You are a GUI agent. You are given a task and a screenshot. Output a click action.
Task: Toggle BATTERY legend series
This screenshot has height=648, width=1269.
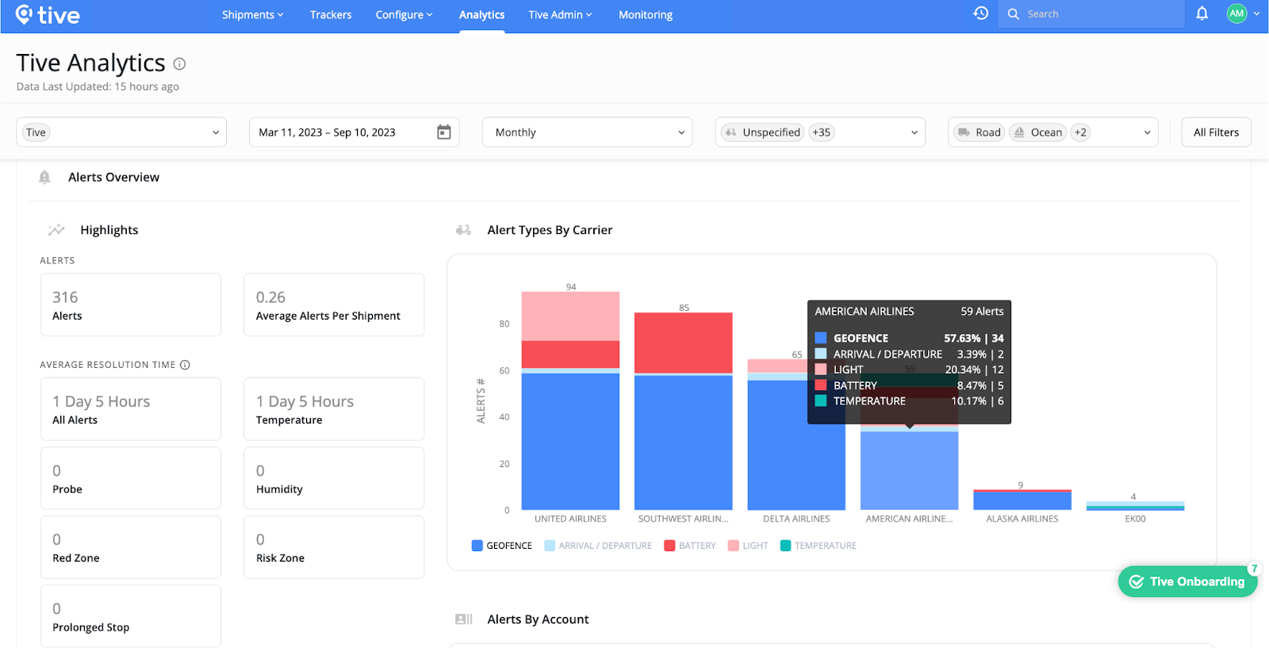point(690,546)
